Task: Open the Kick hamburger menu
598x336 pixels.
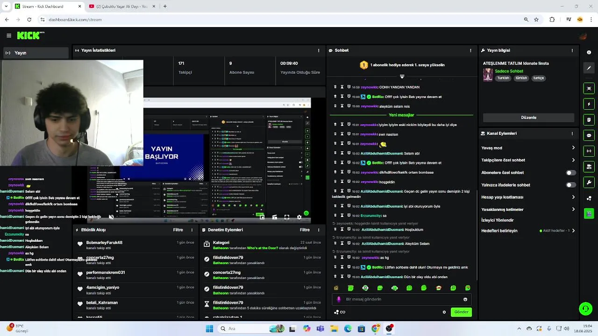Action: pos(9,35)
